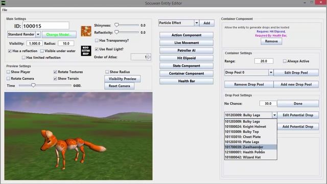Open the Action Component button
Screen dimensions: 327x184
click(186, 35)
